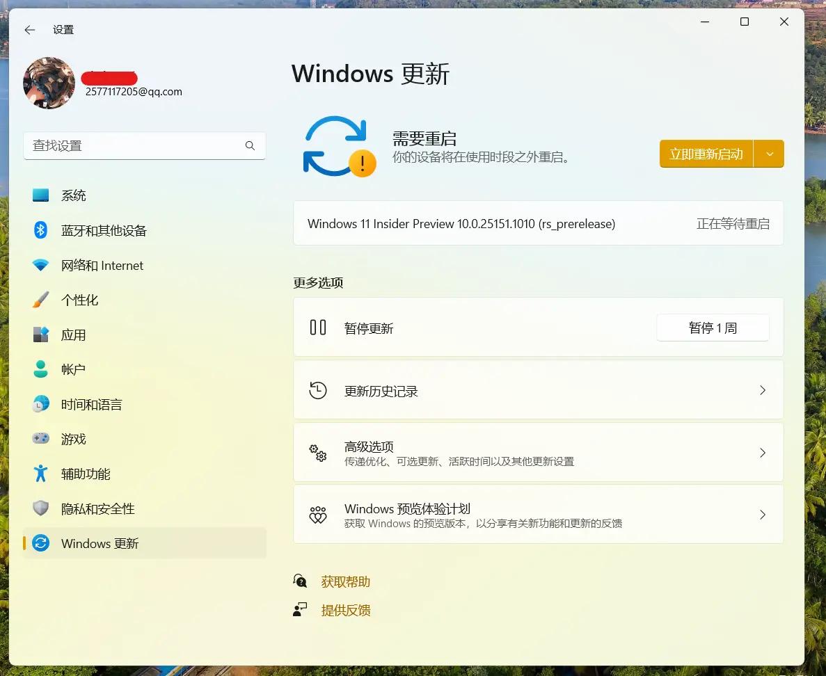Go to 网络和 Internet settings
Image resolution: width=826 pixels, height=676 pixels.
click(x=102, y=265)
